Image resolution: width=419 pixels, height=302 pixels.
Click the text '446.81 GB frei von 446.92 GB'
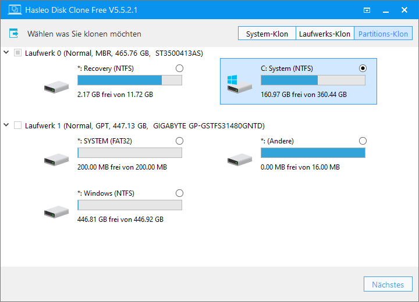[120, 220]
